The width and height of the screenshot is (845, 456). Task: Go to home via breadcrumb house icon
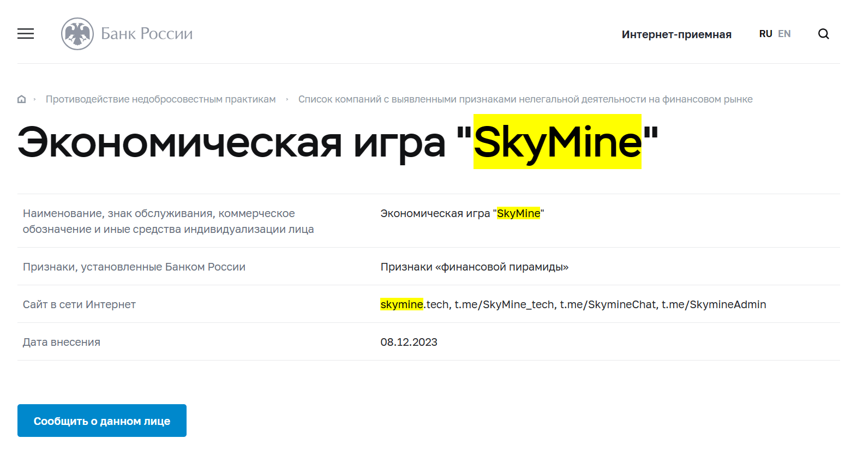click(22, 99)
